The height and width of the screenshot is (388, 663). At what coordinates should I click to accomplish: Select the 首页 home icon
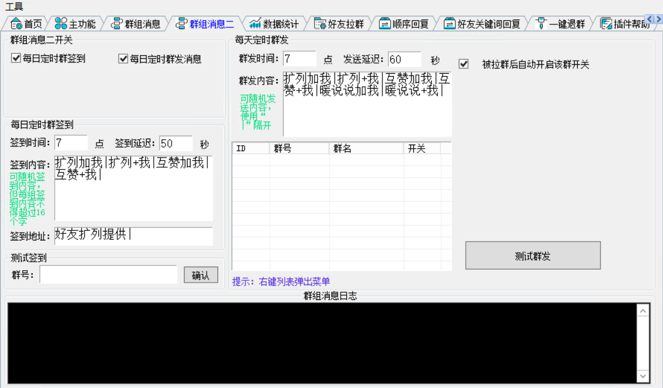click(15, 24)
